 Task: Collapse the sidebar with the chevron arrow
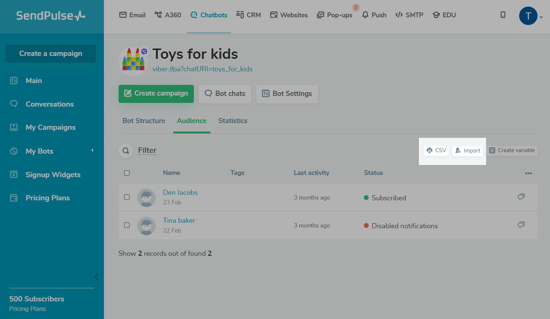click(96, 277)
